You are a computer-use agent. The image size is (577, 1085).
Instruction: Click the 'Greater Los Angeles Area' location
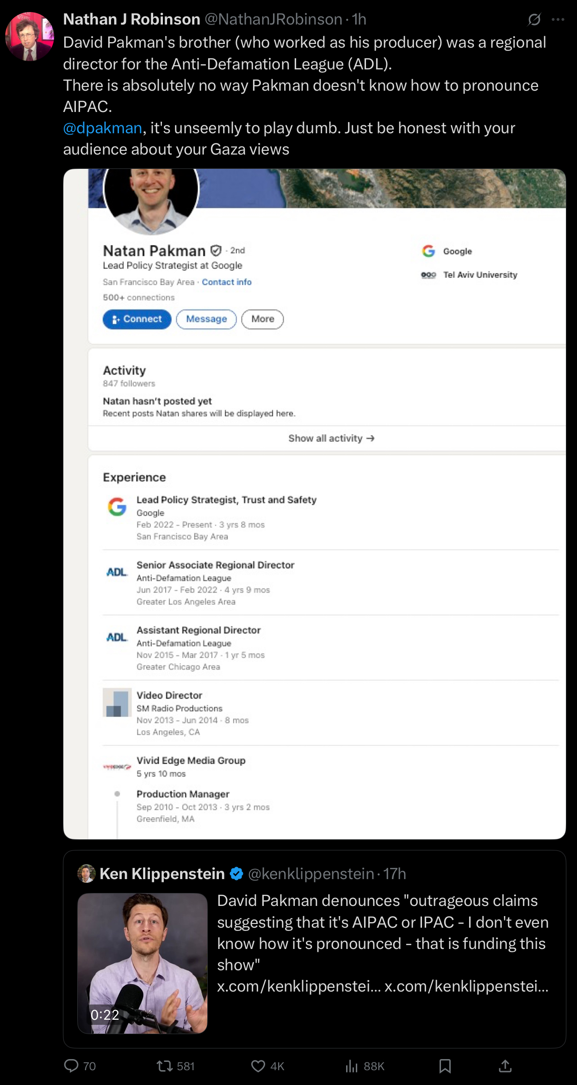click(186, 601)
